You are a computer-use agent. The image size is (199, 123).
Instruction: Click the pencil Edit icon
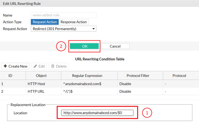35,66
